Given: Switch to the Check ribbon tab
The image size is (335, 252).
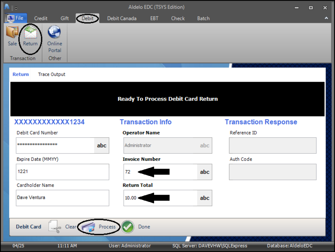Looking at the screenshot, I should (x=178, y=18).
